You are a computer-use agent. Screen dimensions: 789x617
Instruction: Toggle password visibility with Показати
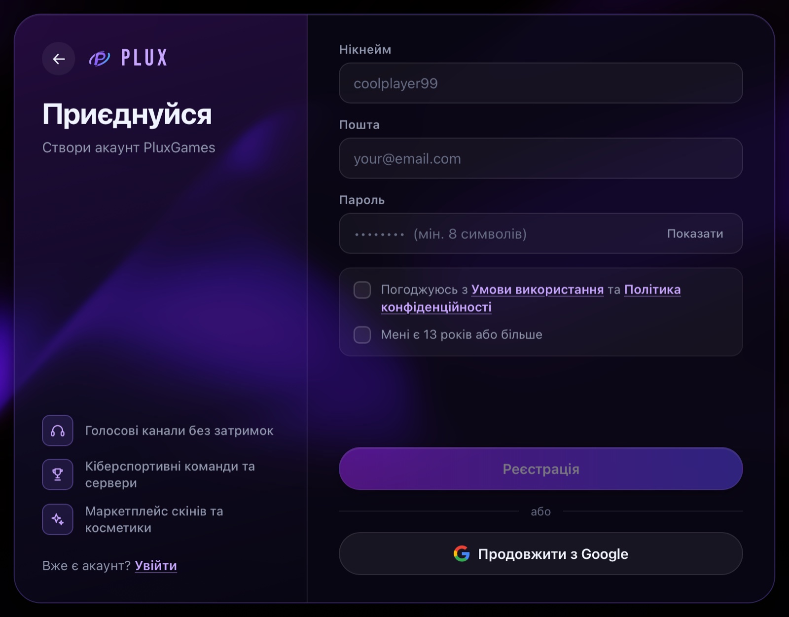695,234
